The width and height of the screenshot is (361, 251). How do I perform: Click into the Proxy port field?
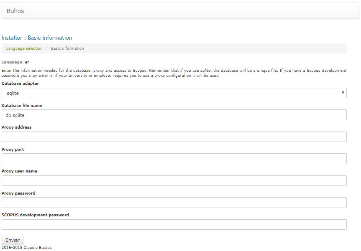point(174,159)
